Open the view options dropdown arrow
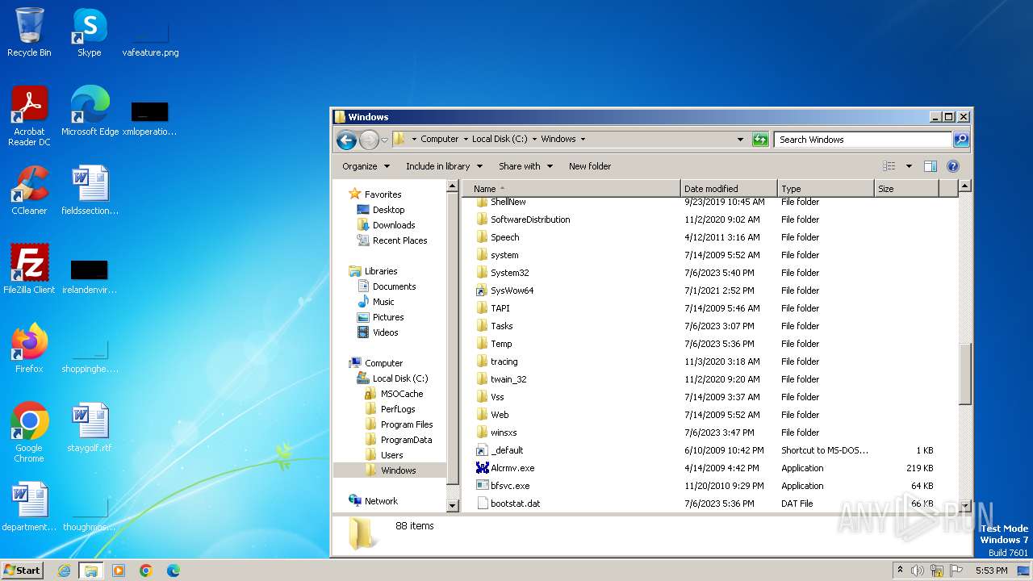The width and height of the screenshot is (1033, 581). pyautogui.click(x=909, y=166)
